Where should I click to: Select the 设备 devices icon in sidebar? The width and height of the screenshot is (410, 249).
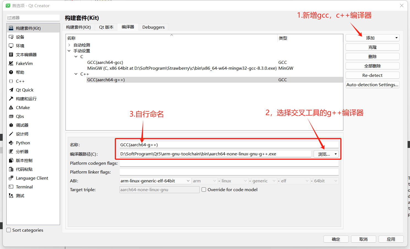[x=11, y=37]
